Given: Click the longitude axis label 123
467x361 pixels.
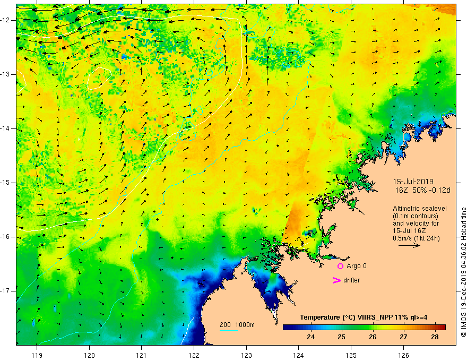Looking at the screenshot, I should 246,355.
